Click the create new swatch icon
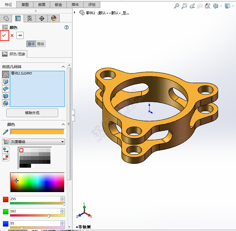This screenshot has width=236, height=231. 6,142
